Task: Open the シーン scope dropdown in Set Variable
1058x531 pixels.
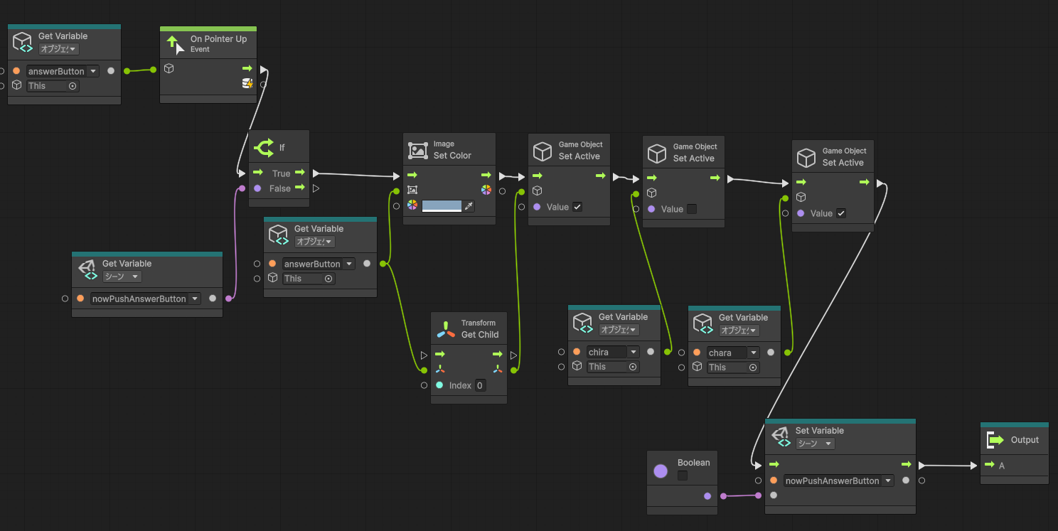Action: (x=815, y=444)
